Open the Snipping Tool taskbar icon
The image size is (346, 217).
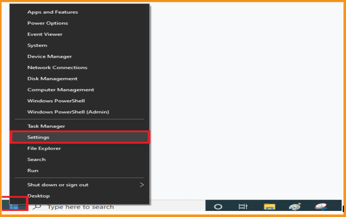click(321, 206)
